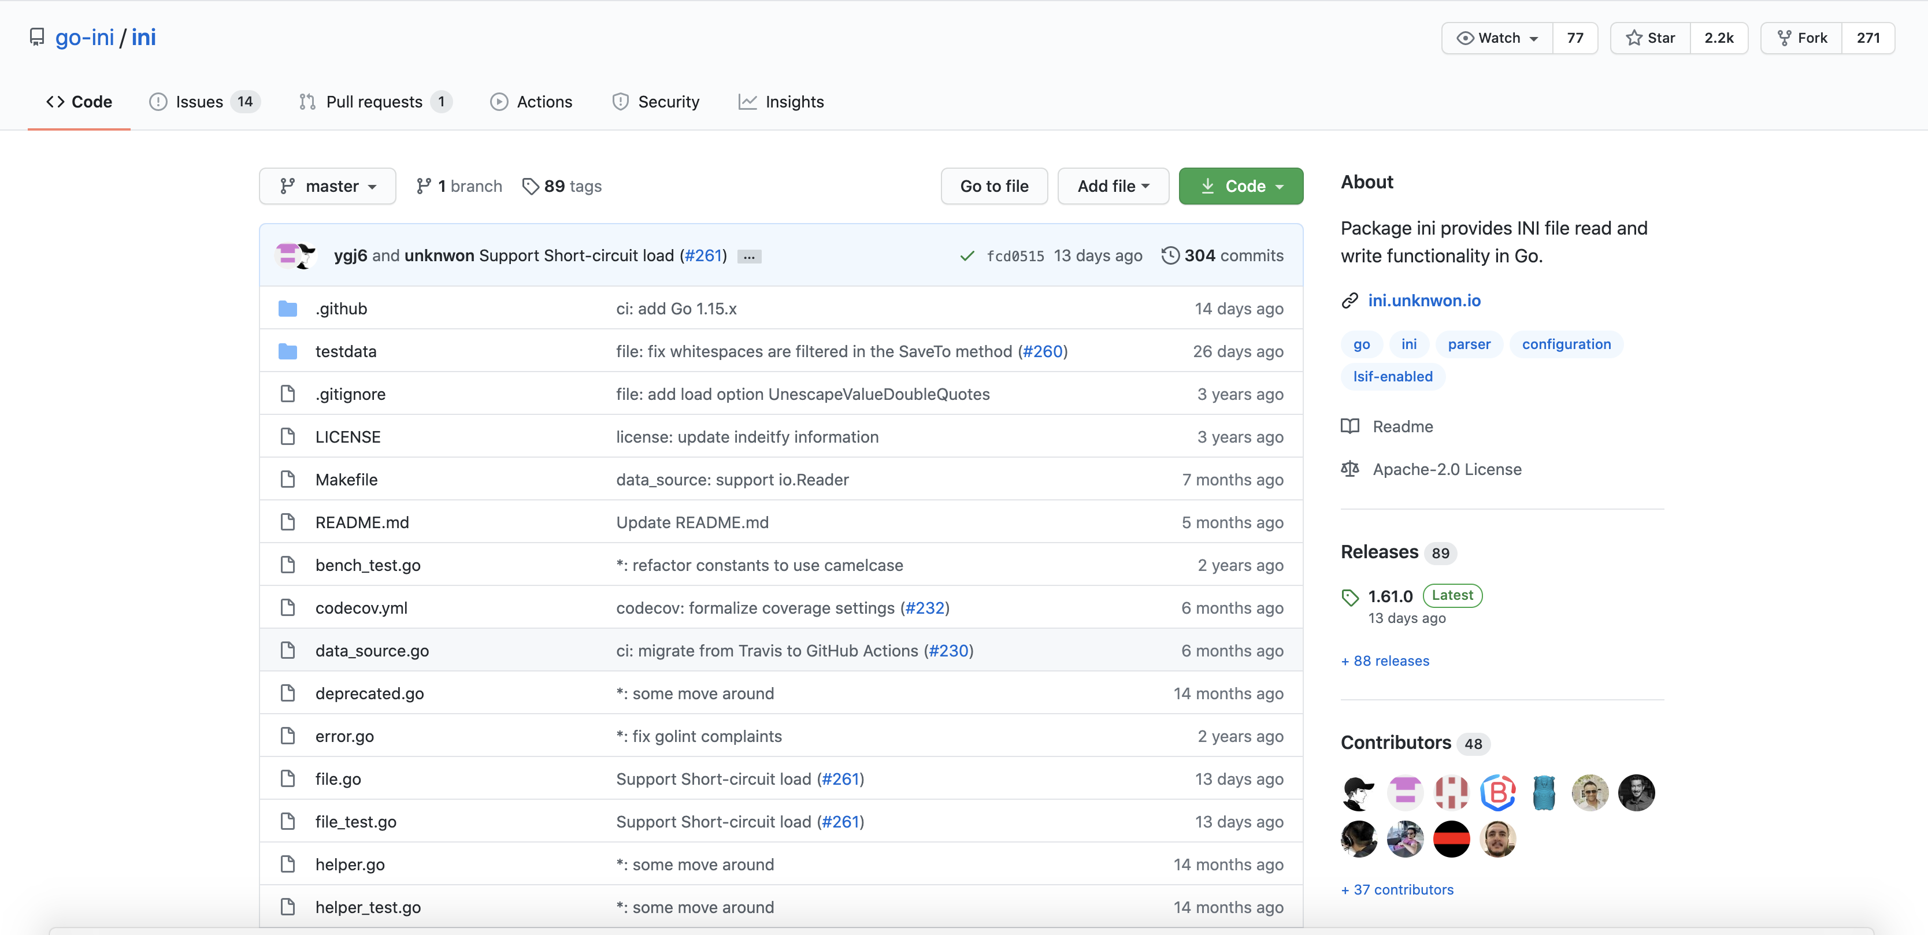The image size is (1928, 935).
Task: Open the go-ini organization link
Action: click(x=84, y=38)
